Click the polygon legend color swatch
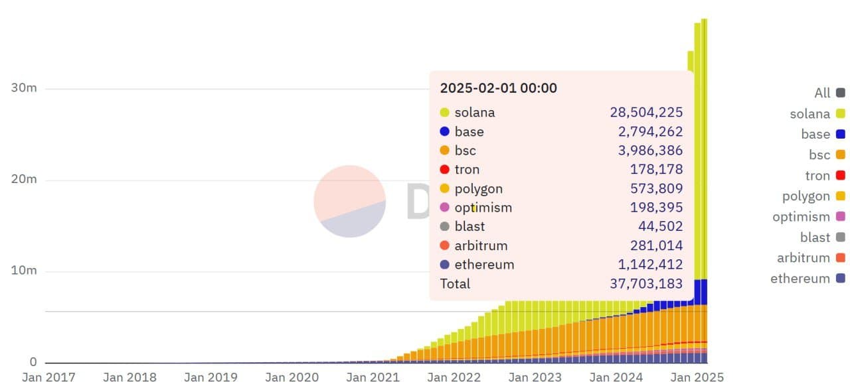 (x=841, y=196)
